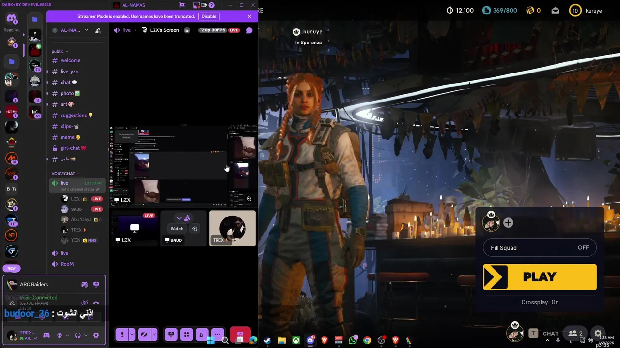Select user Abu Yahya in voice list
Image resolution: width=620 pixels, height=348 pixels.
81,219
